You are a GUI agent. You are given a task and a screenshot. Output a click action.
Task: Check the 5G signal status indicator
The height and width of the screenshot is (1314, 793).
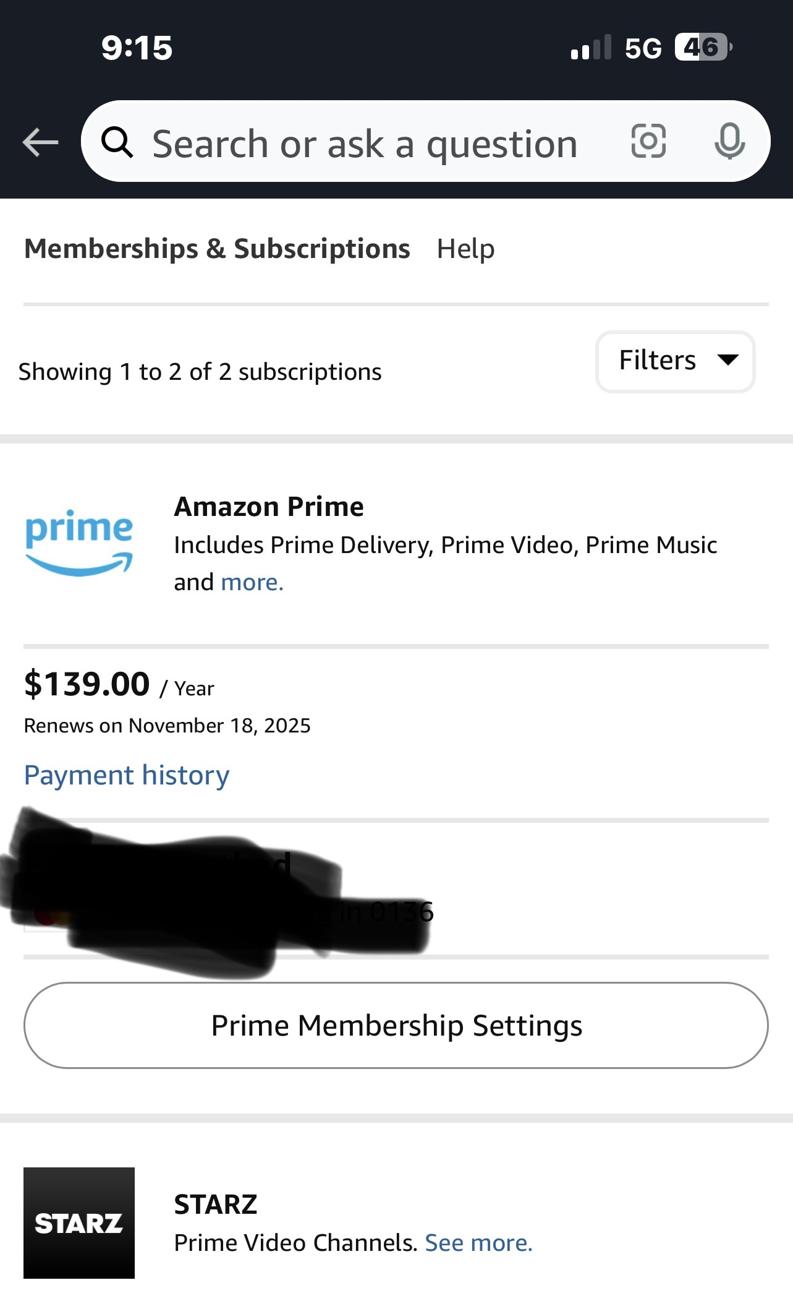tap(643, 48)
